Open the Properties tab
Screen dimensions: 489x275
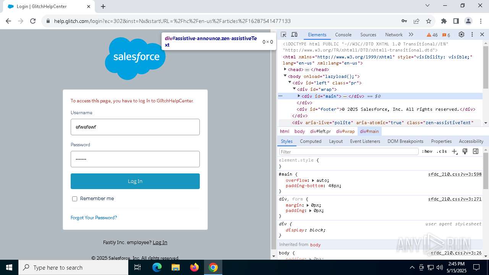[441, 141]
